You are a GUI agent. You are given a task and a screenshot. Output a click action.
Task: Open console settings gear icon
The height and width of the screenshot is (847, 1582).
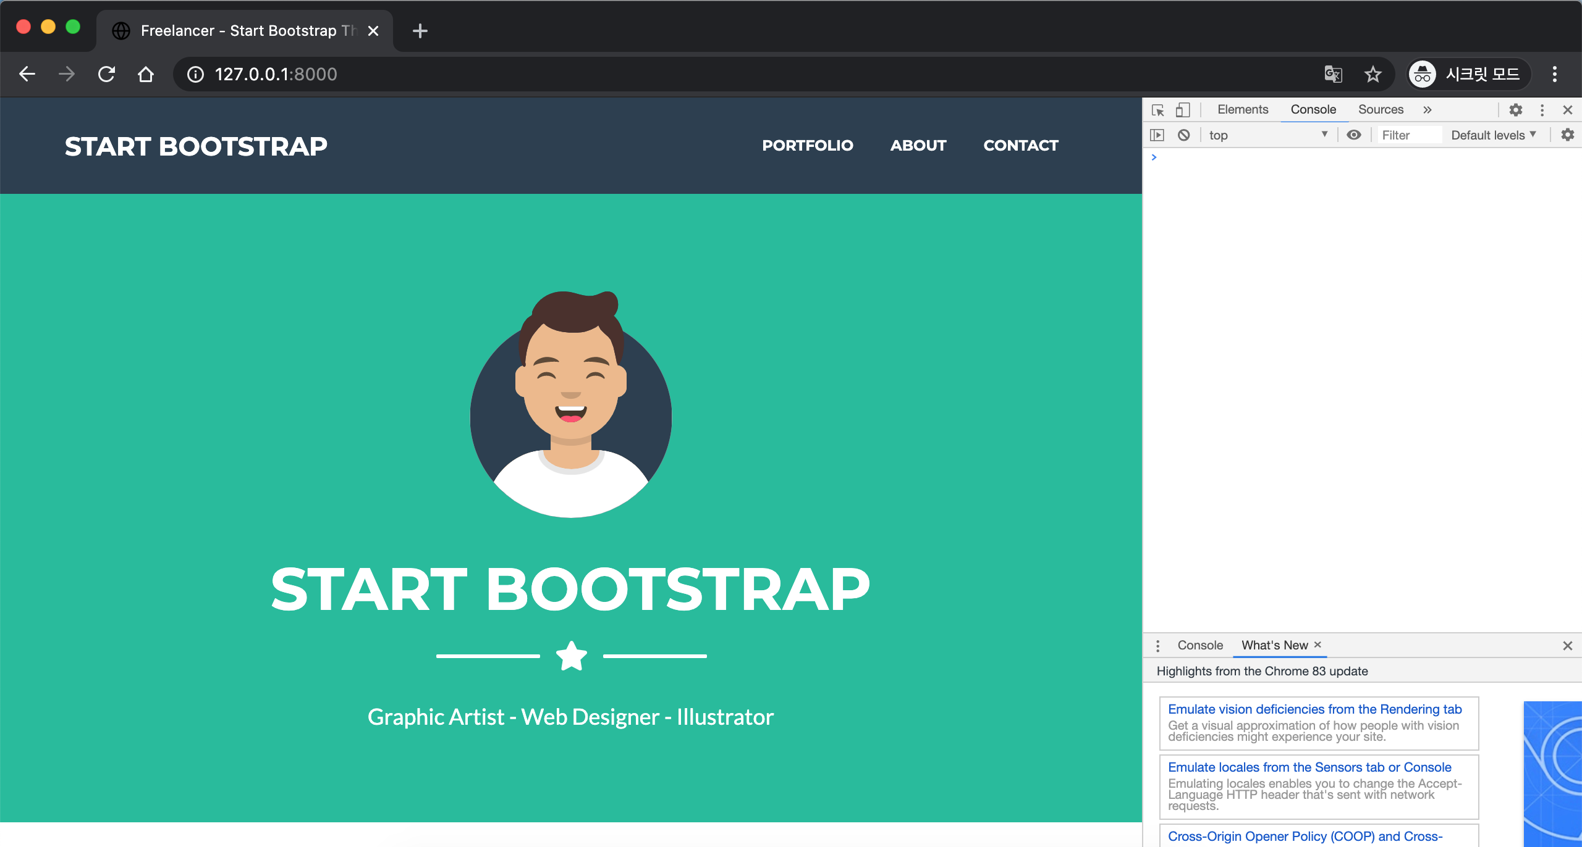[1567, 135]
